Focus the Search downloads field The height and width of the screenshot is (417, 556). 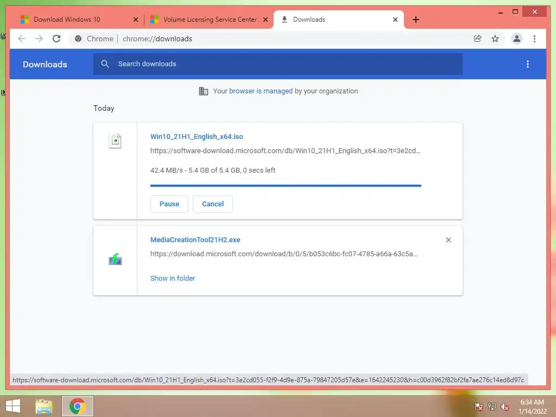(x=277, y=64)
